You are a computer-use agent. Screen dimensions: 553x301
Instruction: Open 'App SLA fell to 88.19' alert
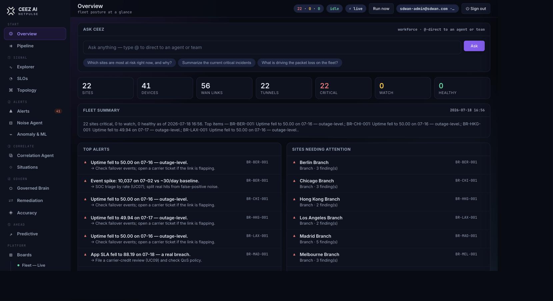(179, 257)
